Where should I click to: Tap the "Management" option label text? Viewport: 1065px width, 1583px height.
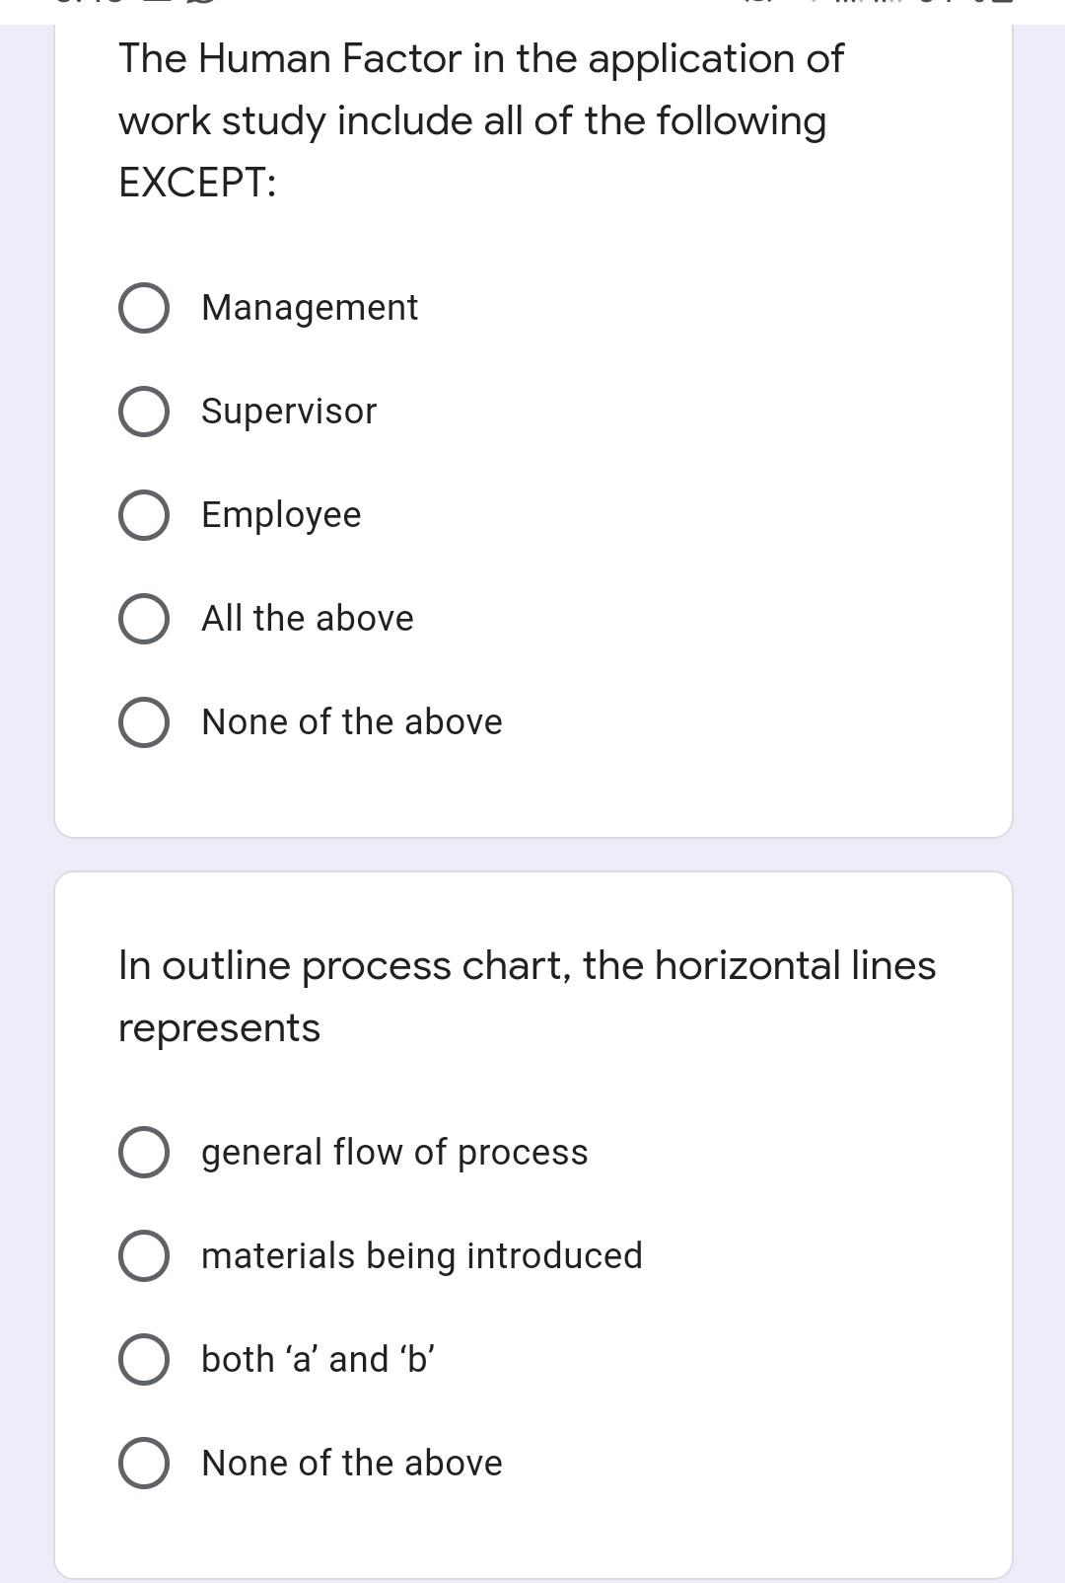coord(309,307)
